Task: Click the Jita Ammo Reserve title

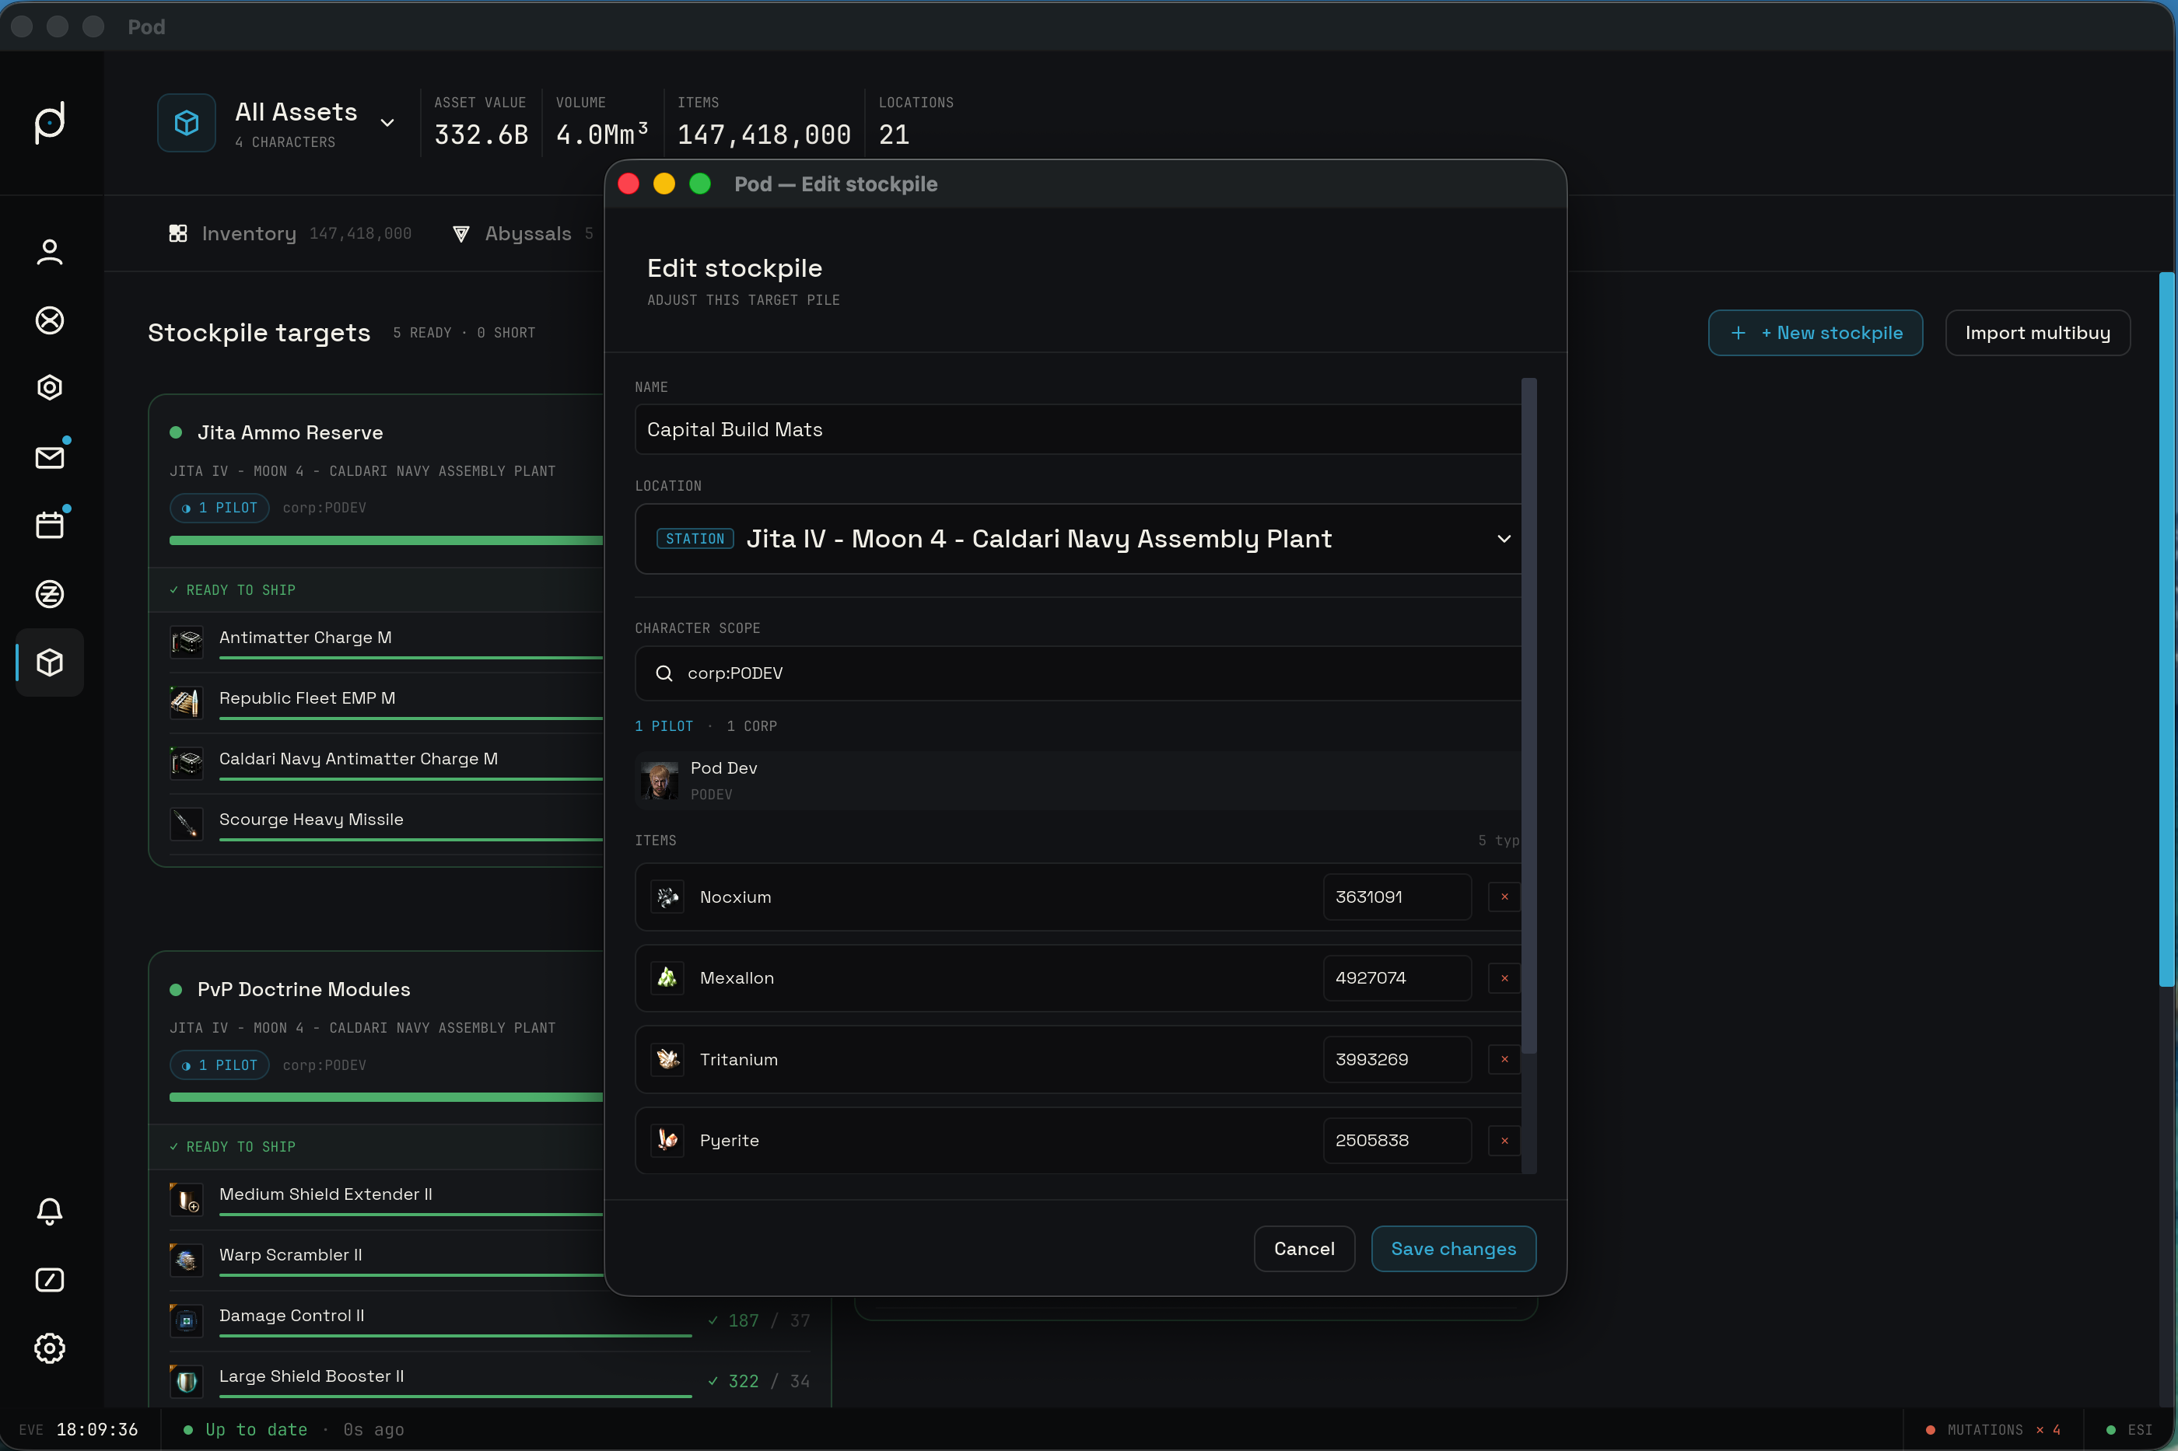Action: [x=289, y=432]
